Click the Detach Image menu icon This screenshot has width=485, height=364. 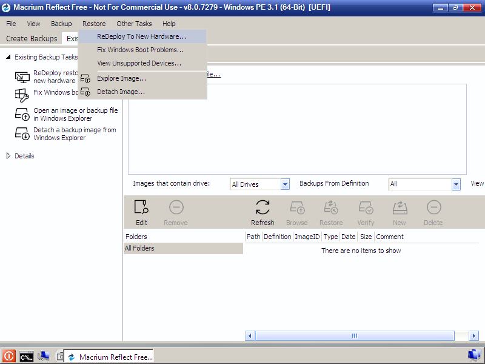(x=85, y=92)
